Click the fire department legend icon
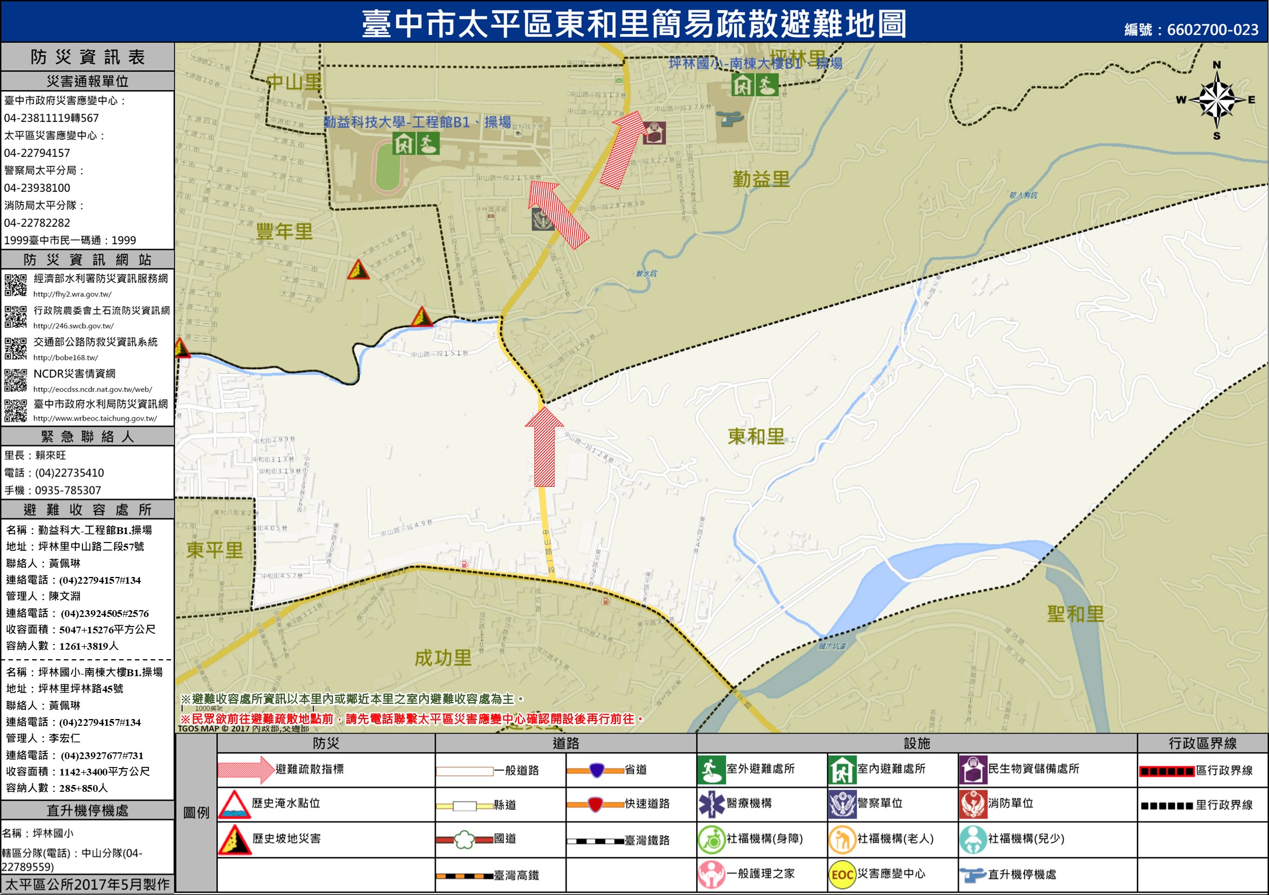The height and width of the screenshot is (895, 1269). point(973,804)
